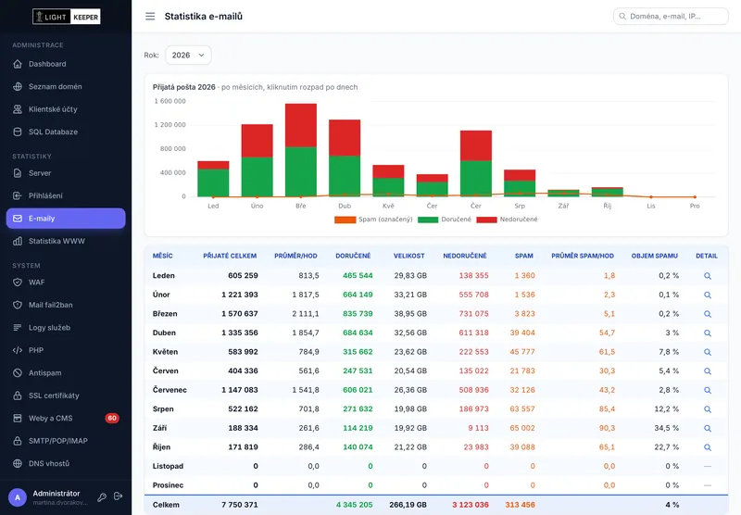Click the globe icon for Seznam domén
The width and height of the screenshot is (741, 515).
[18, 86]
